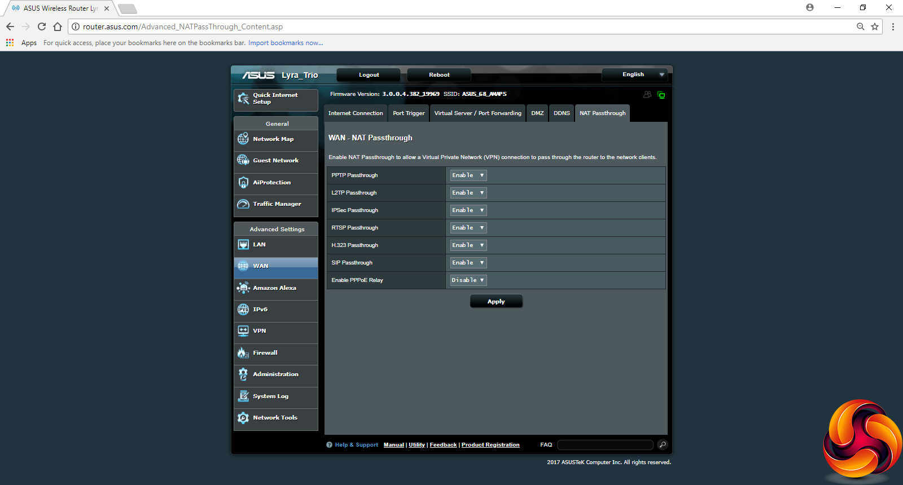The image size is (903, 485).
Task: Open Network Map from the sidebar icon
Action: pyautogui.click(x=243, y=139)
